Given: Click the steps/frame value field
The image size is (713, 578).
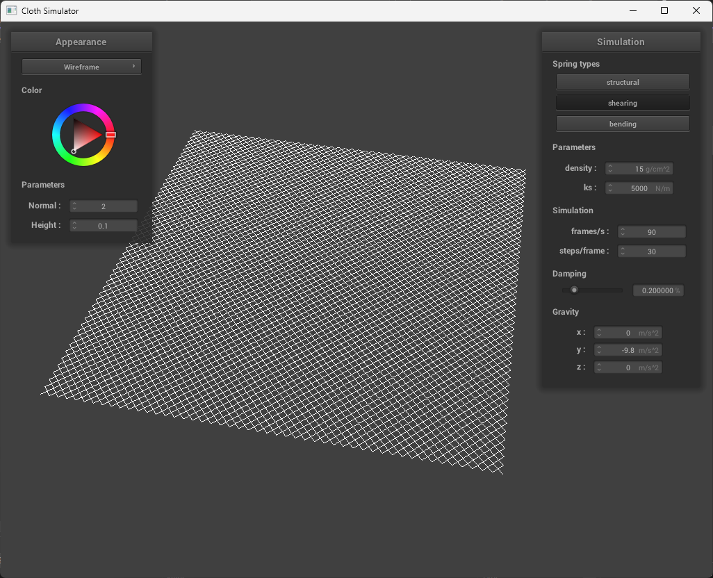Looking at the screenshot, I should 651,251.
